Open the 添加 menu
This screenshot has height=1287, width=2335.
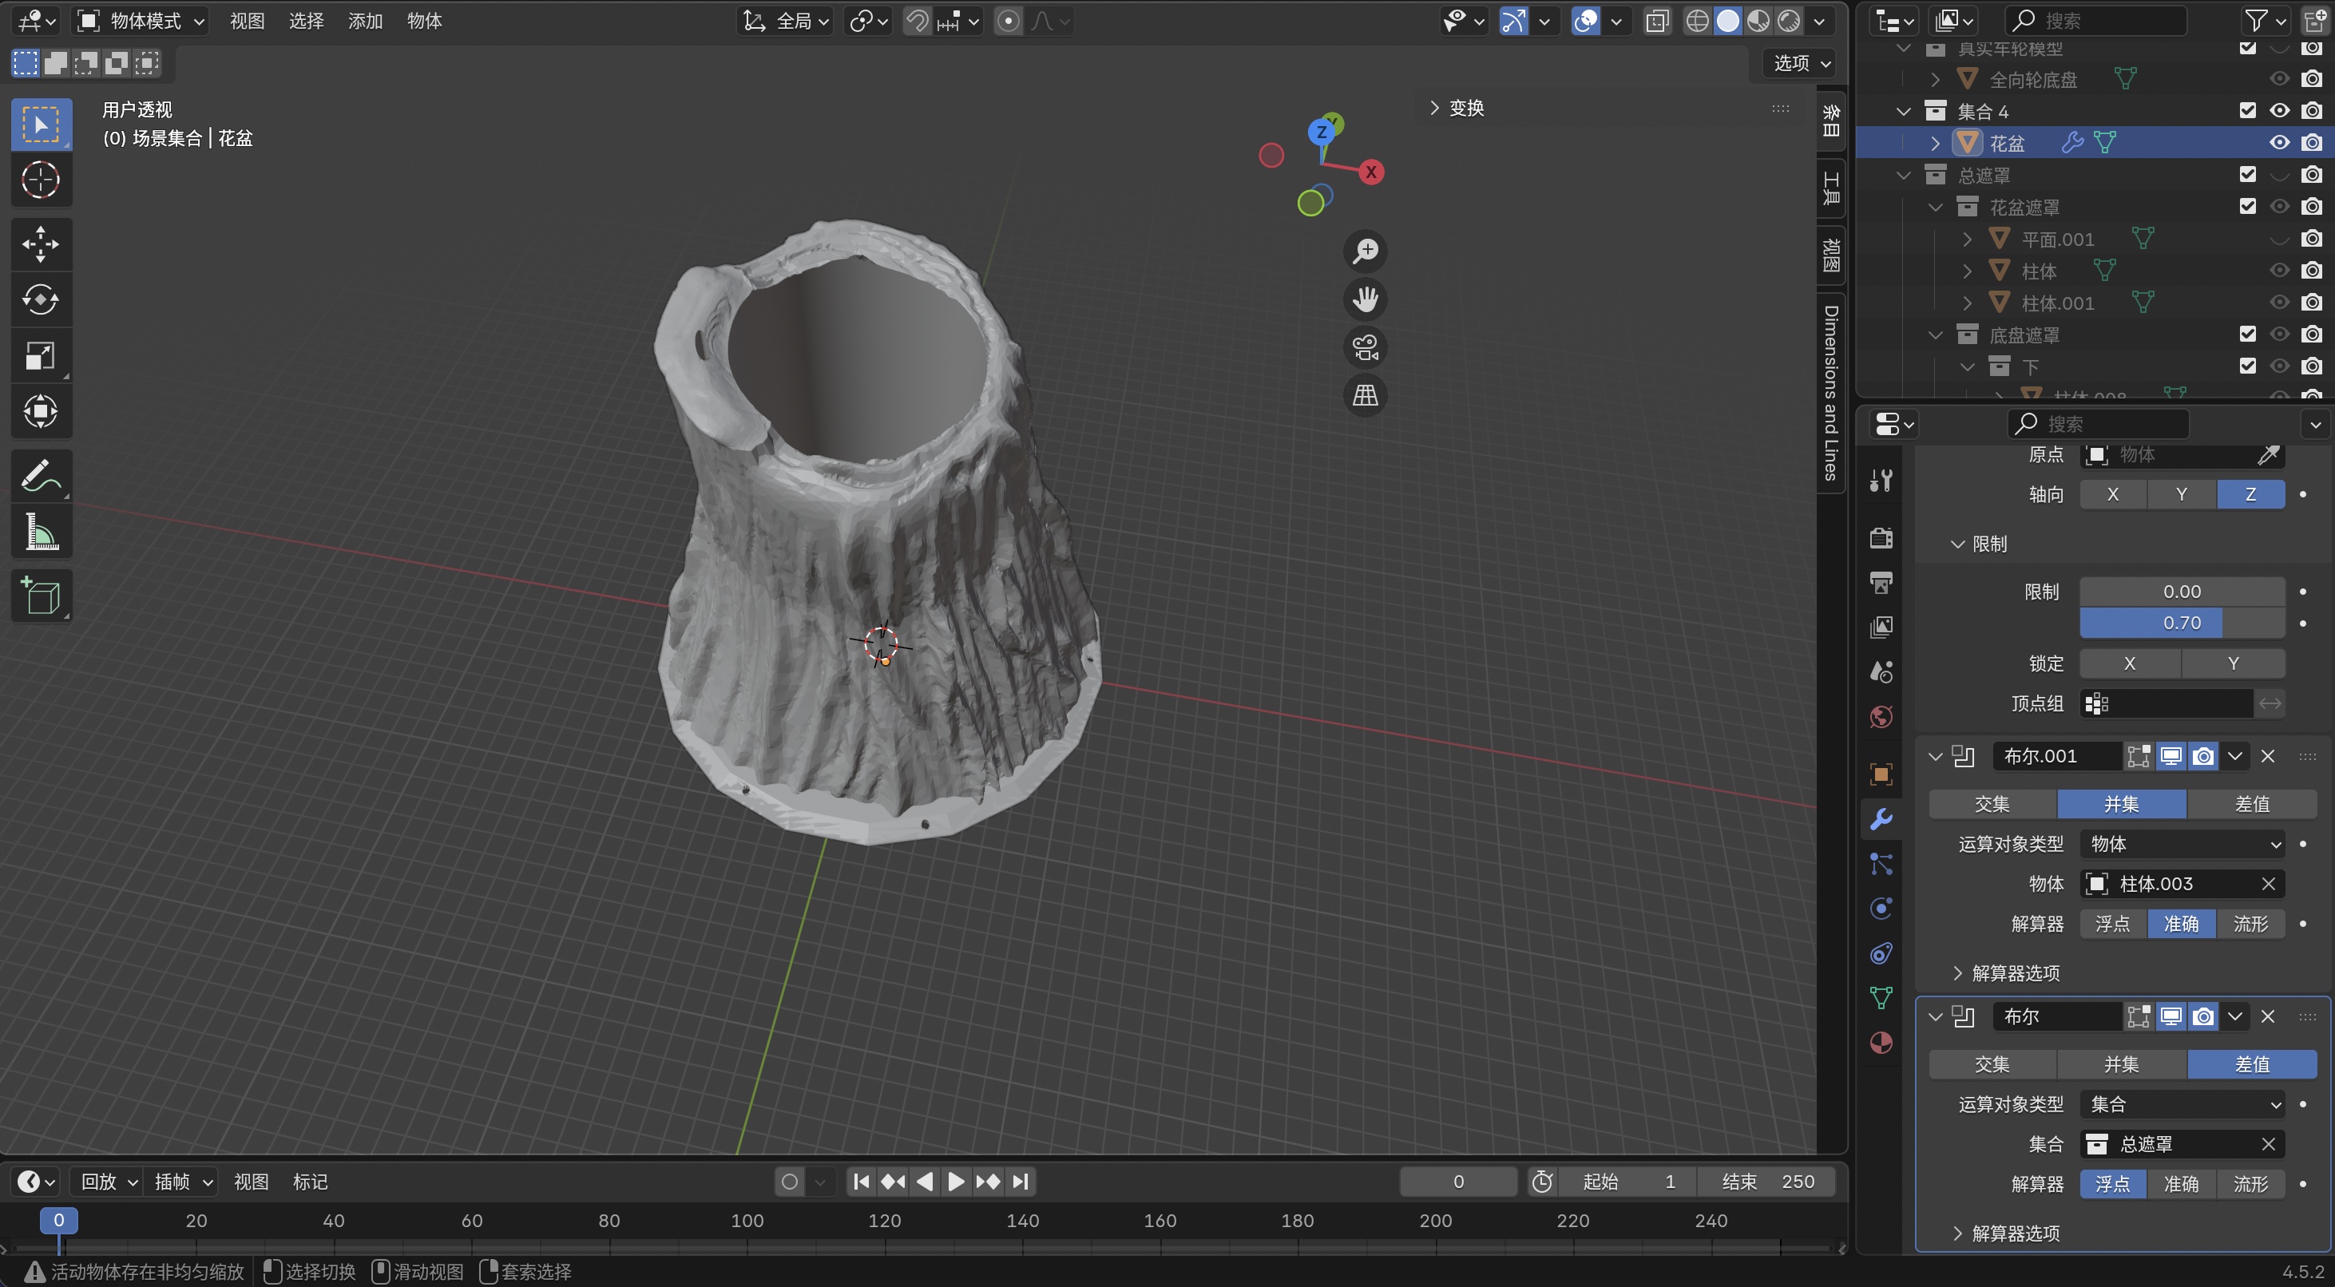[365, 21]
